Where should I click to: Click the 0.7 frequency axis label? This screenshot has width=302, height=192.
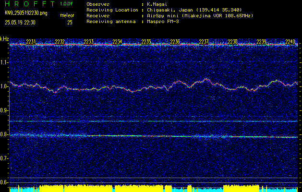tap(4, 158)
